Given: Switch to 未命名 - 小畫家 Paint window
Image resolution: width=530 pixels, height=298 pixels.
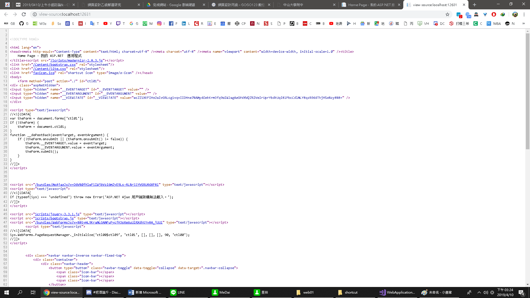Looking at the screenshot, I should pos(439,292).
